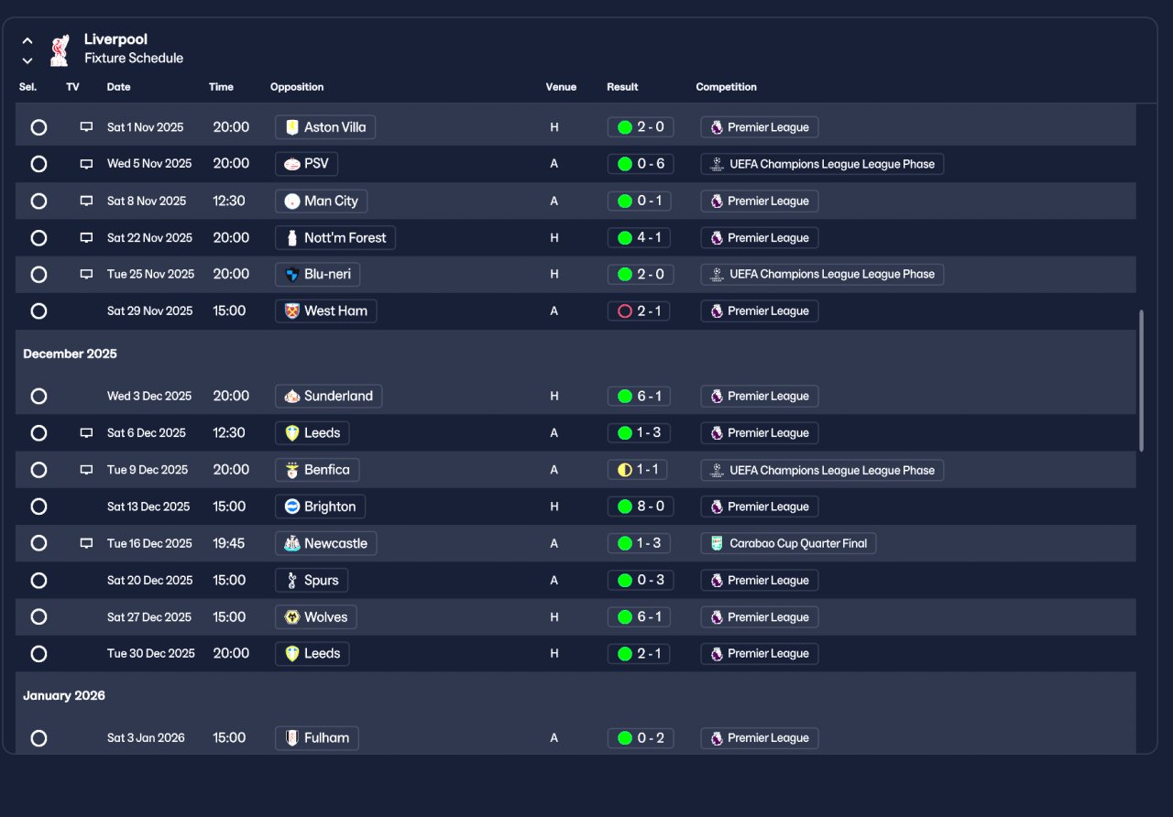Click the date Sat 20 Dec 2025
The image size is (1173, 817).
coord(148,581)
